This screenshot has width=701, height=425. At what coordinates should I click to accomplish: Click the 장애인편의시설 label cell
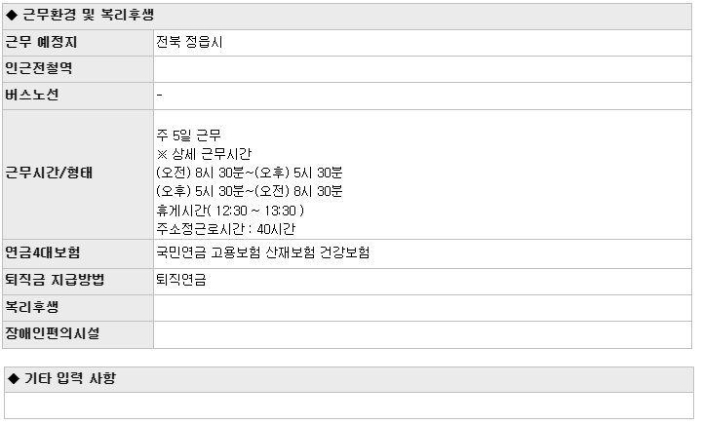tap(78, 334)
